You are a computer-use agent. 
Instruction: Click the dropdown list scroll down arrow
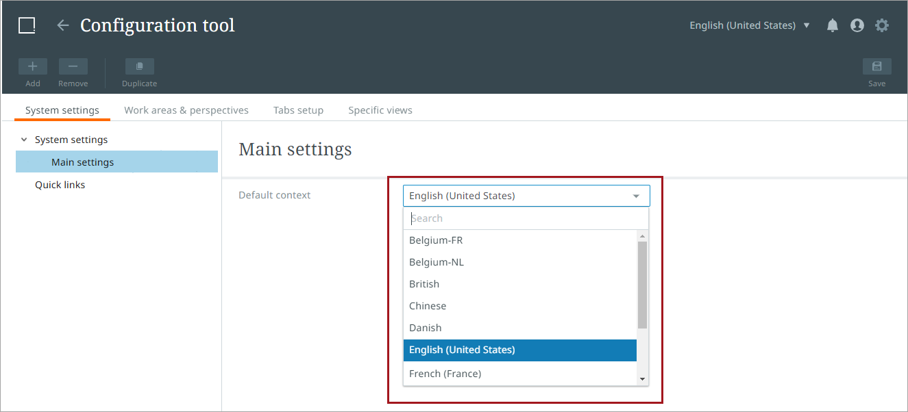(x=642, y=379)
